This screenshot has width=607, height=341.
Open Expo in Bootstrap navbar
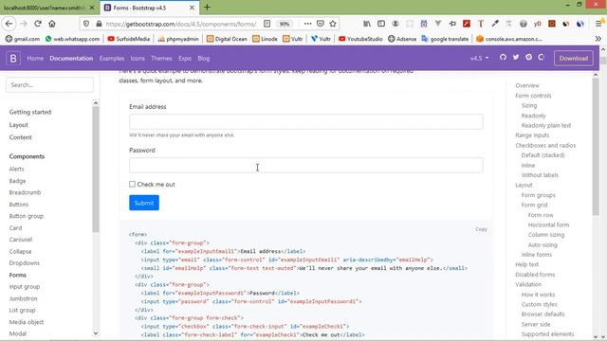click(x=185, y=59)
